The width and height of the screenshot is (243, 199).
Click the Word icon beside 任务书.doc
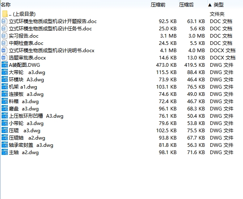4,29
